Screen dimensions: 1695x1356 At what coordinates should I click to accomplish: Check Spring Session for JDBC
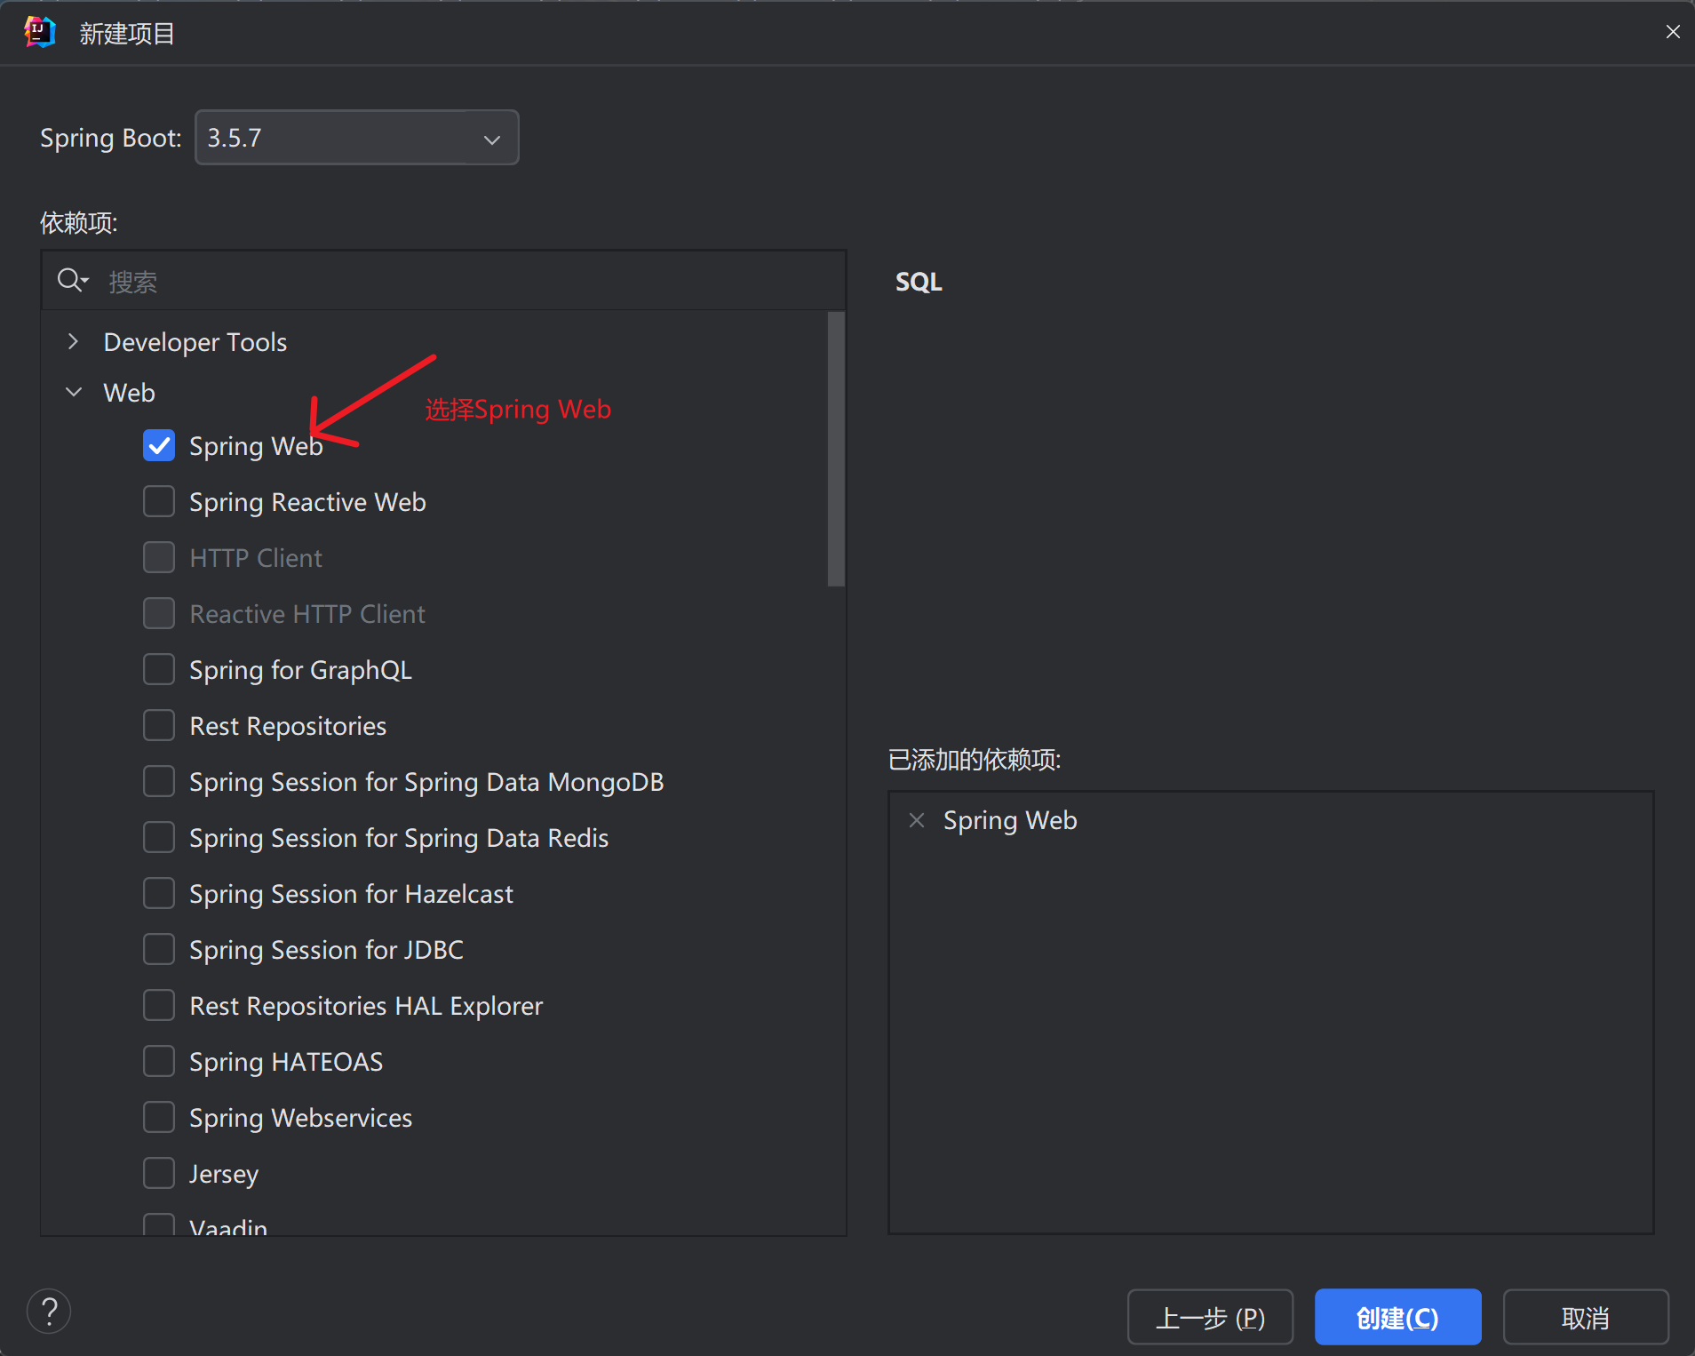click(x=159, y=949)
